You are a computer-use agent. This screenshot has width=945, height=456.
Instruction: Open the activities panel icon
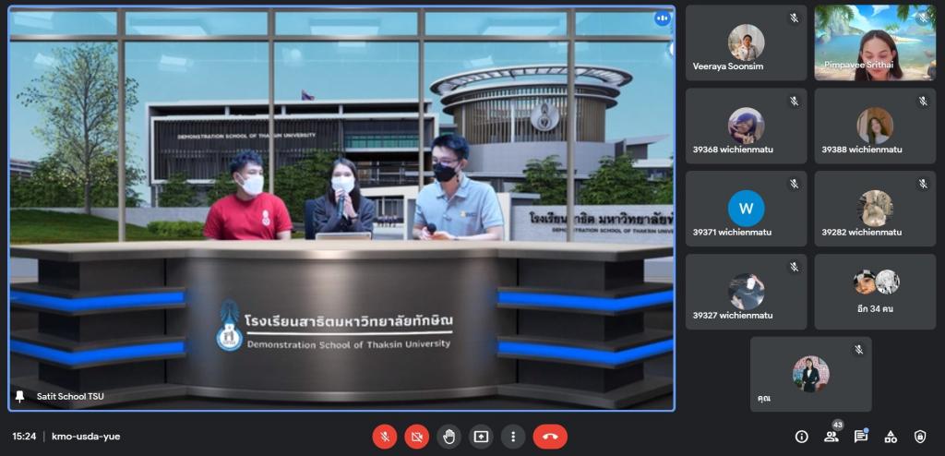coord(891,436)
